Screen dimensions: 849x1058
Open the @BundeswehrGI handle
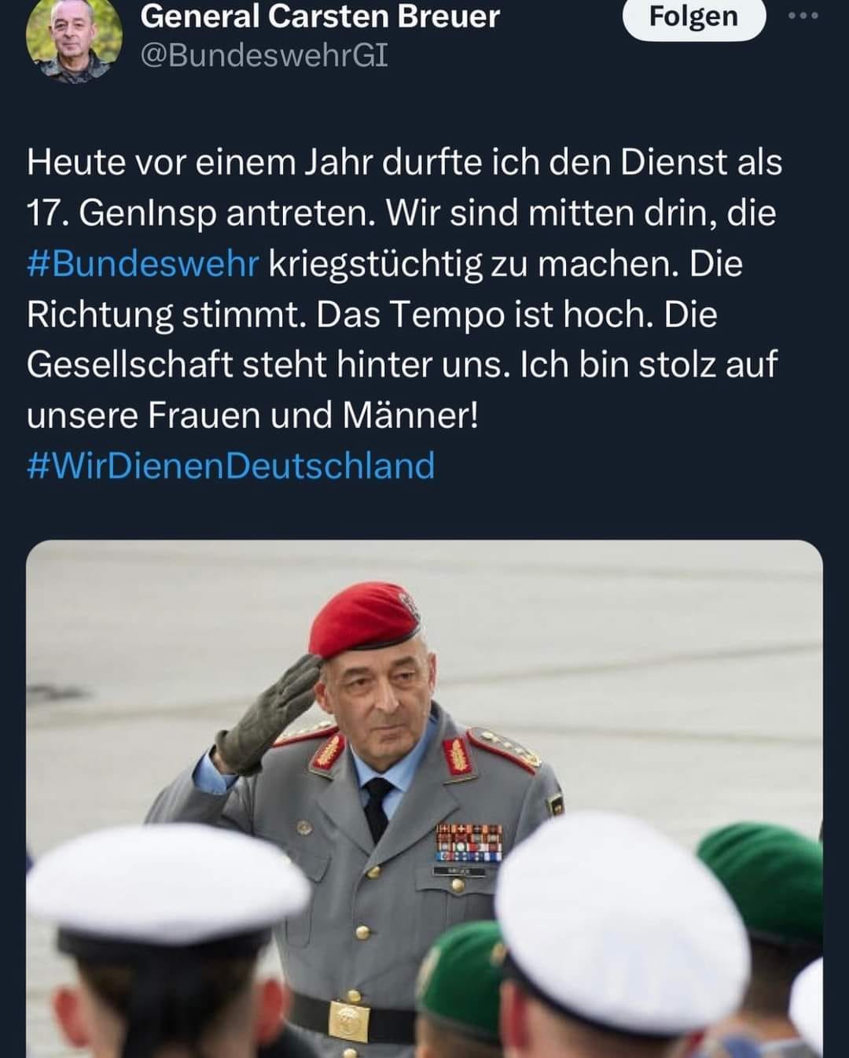pos(264,57)
